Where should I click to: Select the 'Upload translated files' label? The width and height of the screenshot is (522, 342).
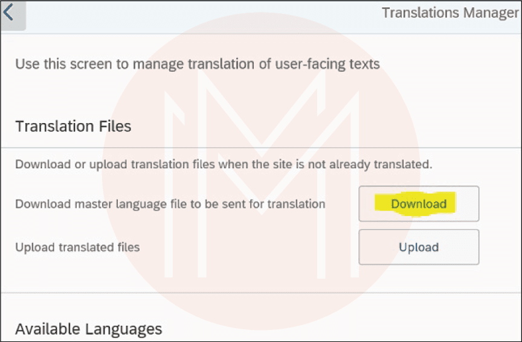click(77, 247)
